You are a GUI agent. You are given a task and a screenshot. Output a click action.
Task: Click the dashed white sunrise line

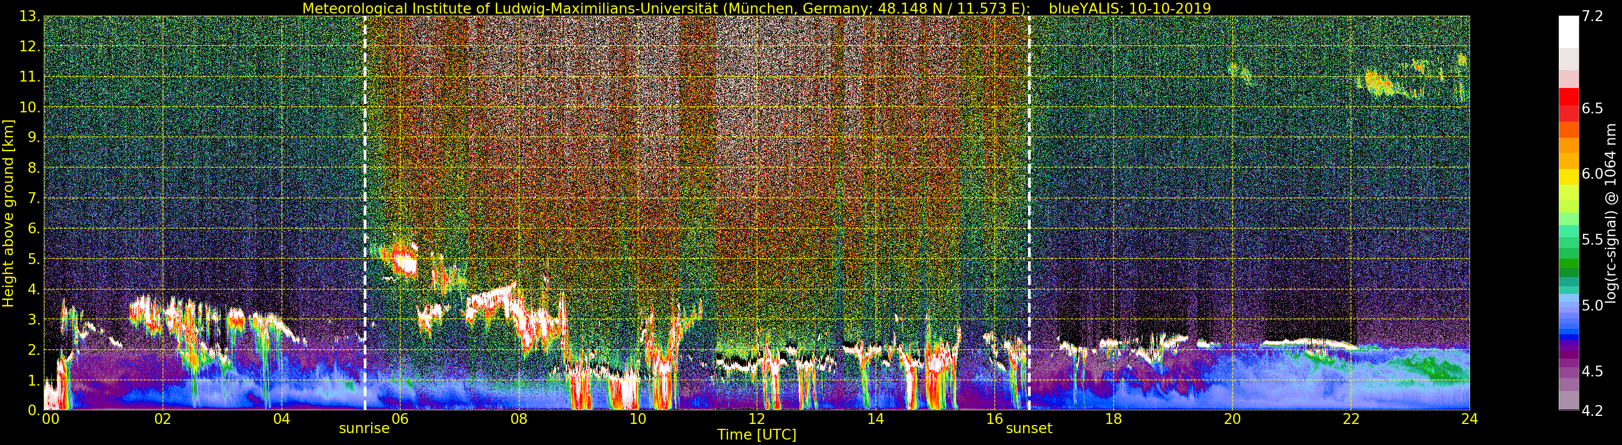click(x=365, y=213)
